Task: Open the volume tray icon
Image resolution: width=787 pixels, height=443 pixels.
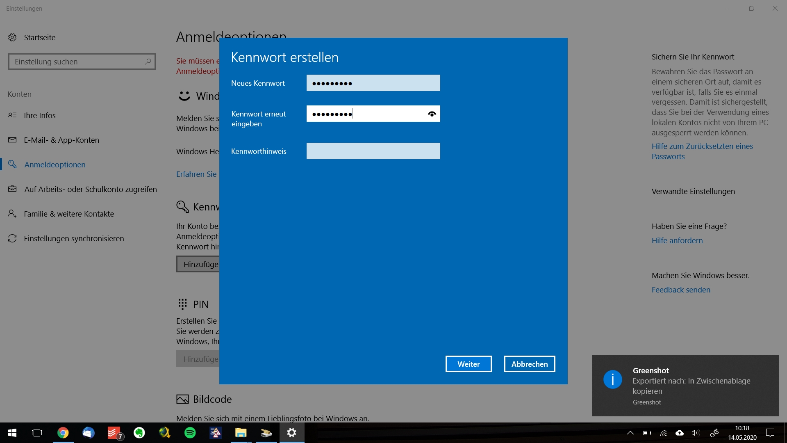Action: click(x=696, y=433)
